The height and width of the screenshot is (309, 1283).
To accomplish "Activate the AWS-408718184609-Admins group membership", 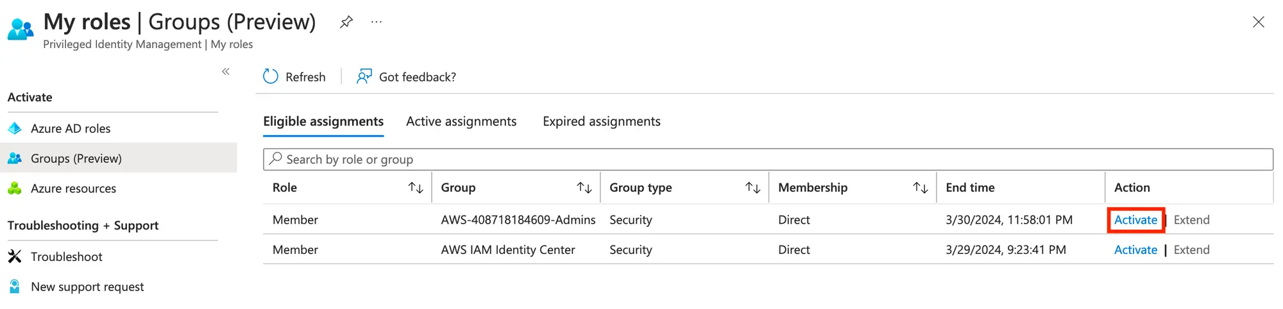I will point(1135,220).
